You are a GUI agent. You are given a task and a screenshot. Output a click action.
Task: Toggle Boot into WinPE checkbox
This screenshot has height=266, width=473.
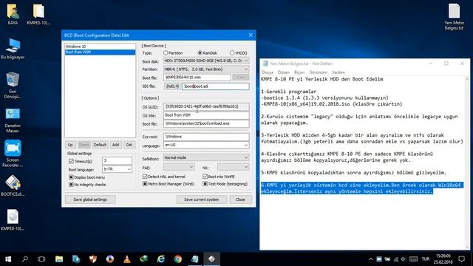pyautogui.click(x=205, y=177)
